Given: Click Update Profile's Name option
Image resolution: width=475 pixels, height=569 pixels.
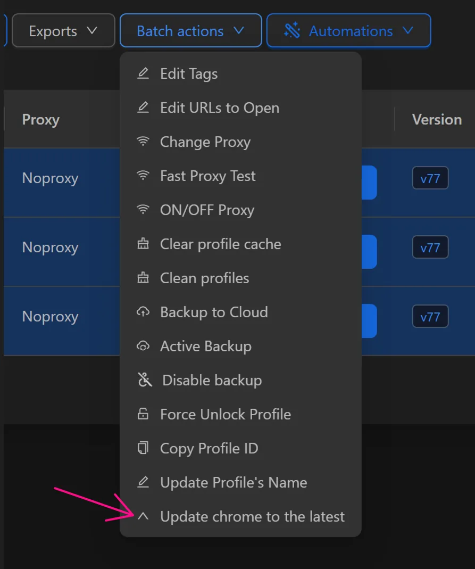Looking at the screenshot, I should [x=233, y=482].
